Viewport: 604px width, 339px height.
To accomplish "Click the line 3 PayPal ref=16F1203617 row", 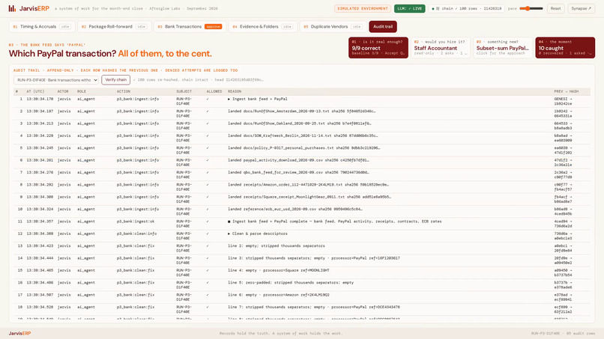I will [x=302, y=260].
